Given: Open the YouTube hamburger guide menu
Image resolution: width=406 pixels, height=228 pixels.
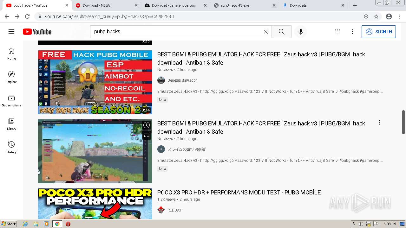Looking at the screenshot, I should [11, 32].
